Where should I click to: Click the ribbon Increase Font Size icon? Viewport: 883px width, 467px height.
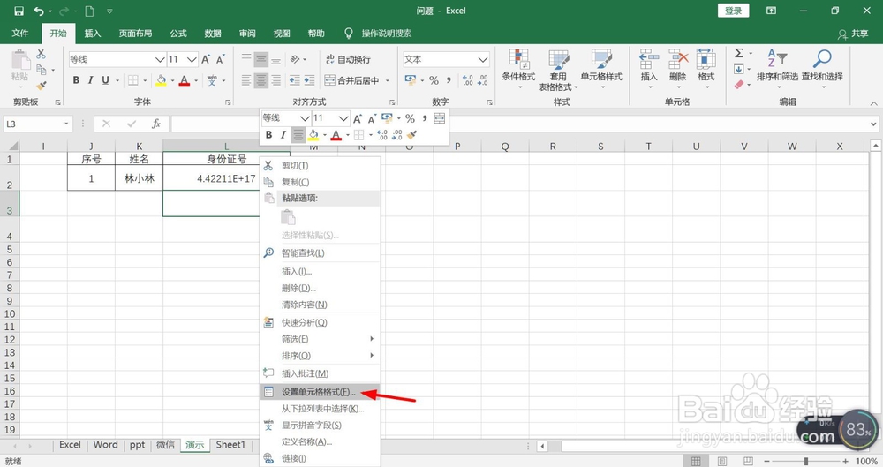point(206,59)
